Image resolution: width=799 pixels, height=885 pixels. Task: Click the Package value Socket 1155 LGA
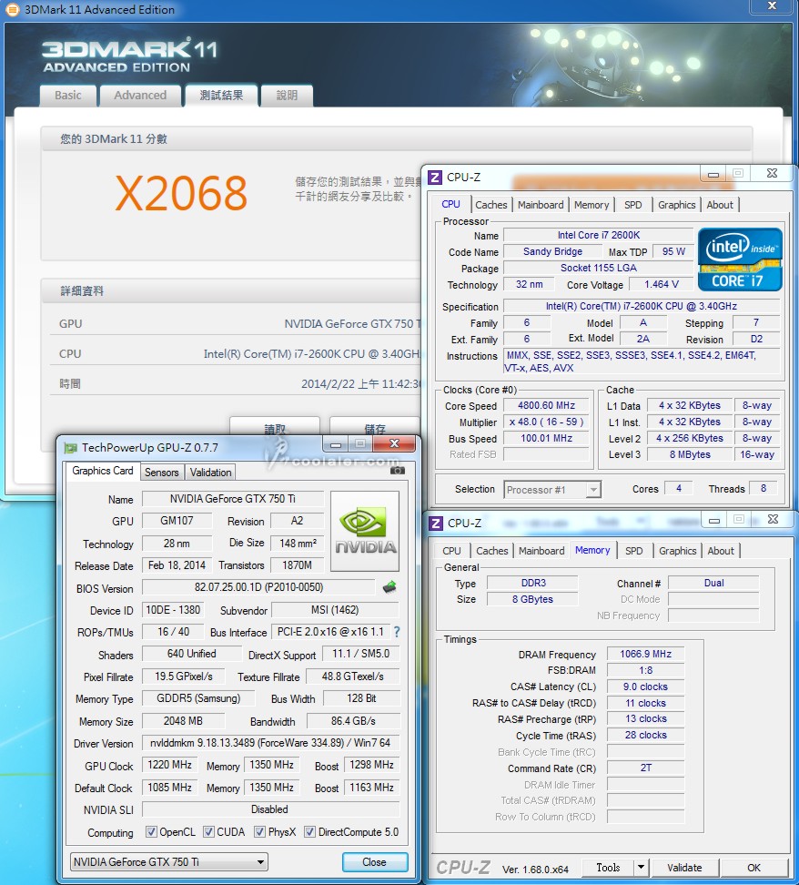point(598,268)
